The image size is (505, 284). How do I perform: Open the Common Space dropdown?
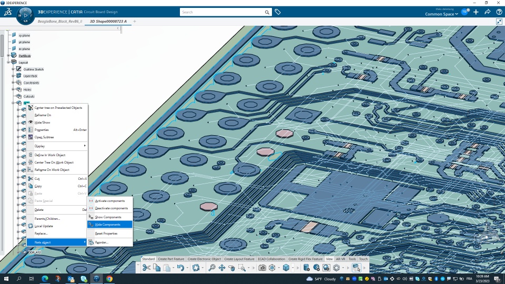(441, 14)
